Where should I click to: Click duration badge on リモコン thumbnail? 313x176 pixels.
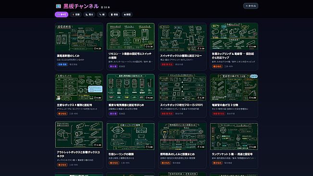coord(149,47)
